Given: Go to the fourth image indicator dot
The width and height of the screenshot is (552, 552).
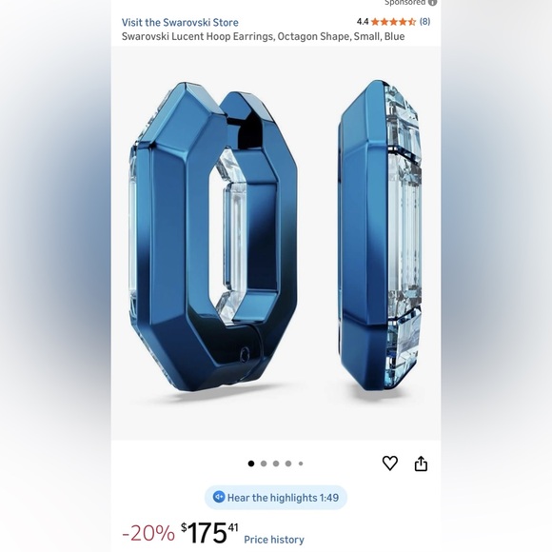Looking at the screenshot, I should click(288, 463).
